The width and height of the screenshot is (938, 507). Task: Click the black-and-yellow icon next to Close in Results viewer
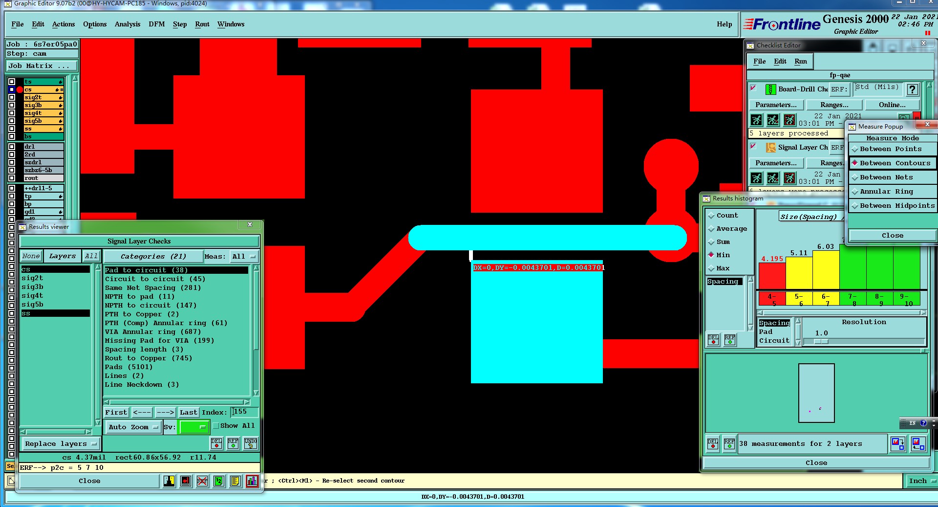pos(169,481)
